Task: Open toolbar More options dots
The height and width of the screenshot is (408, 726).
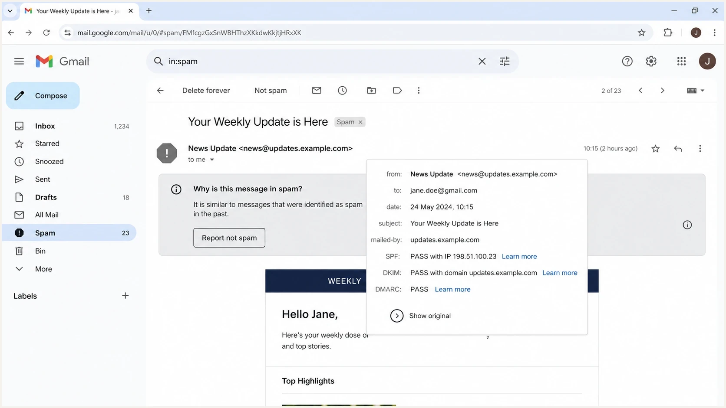Action: 419,90
